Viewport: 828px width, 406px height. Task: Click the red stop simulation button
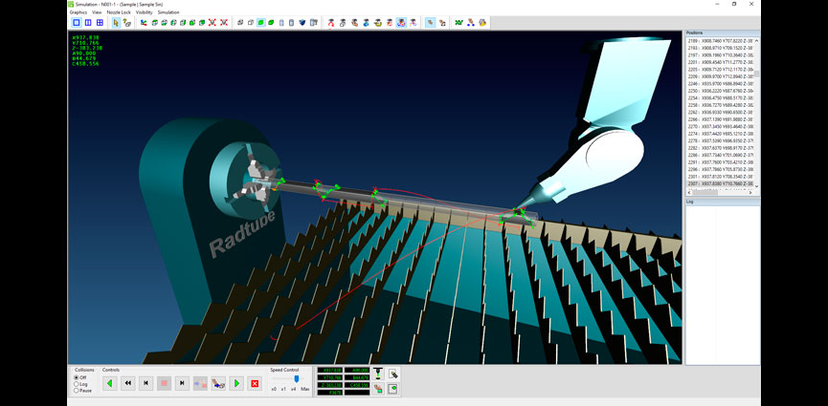point(164,383)
